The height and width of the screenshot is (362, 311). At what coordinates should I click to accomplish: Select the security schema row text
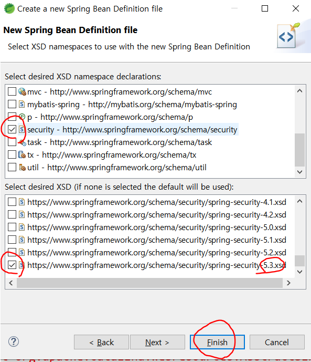132,130
